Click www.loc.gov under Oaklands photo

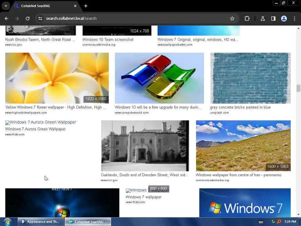[x=109, y=180]
